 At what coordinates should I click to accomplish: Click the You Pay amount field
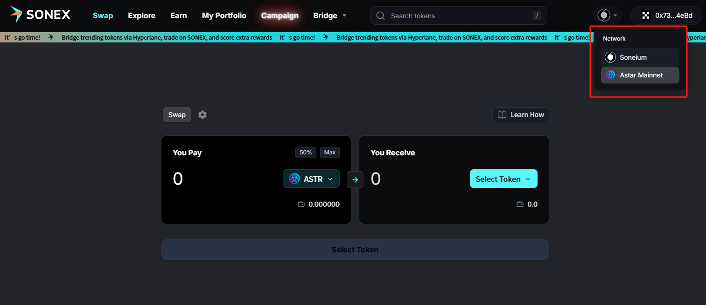pyautogui.click(x=178, y=179)
